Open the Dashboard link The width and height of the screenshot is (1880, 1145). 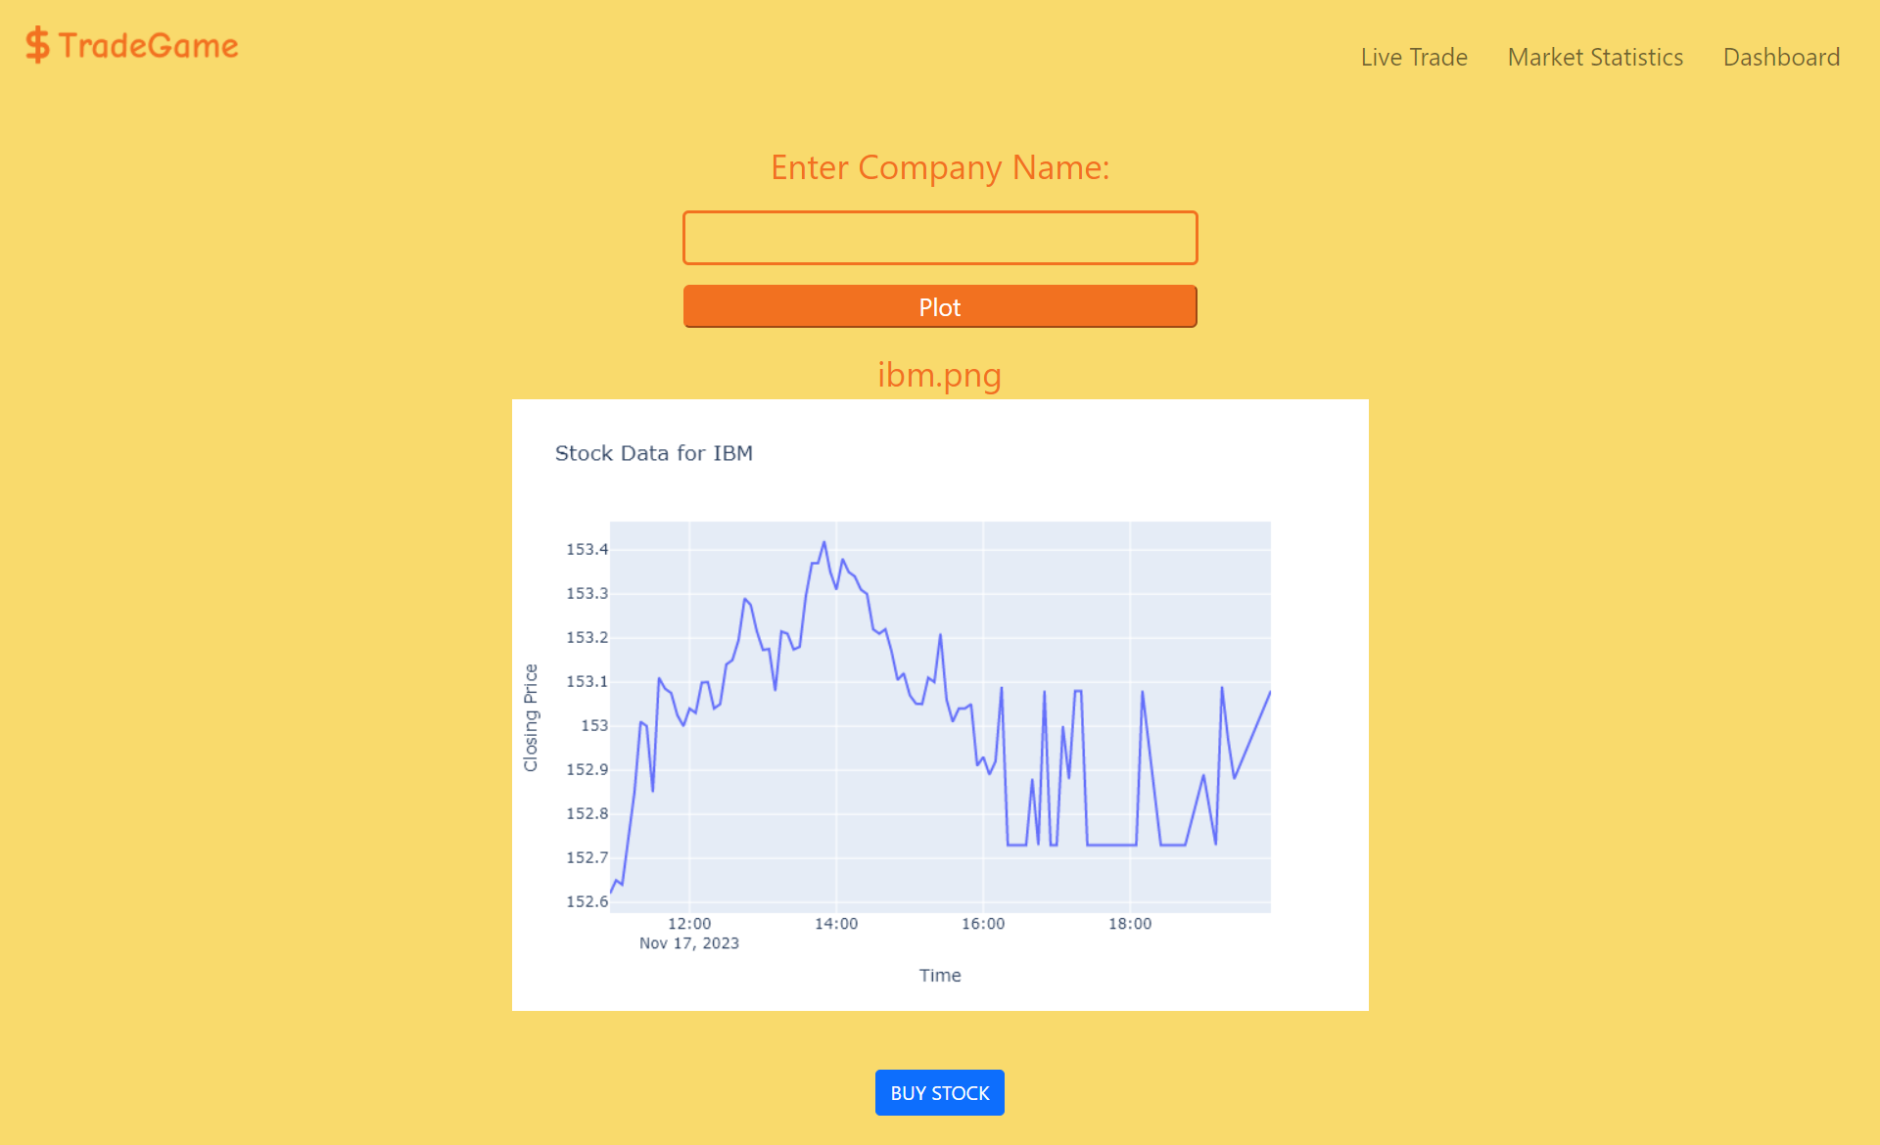pos(1780,57)
